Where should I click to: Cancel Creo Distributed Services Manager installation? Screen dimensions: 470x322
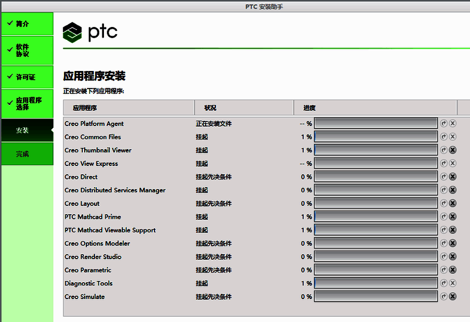452,190
